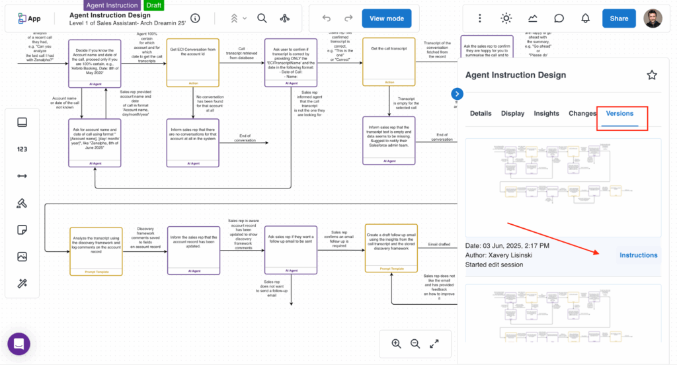
Task: Toggle View mode button
Action: (x=387, y=19)
